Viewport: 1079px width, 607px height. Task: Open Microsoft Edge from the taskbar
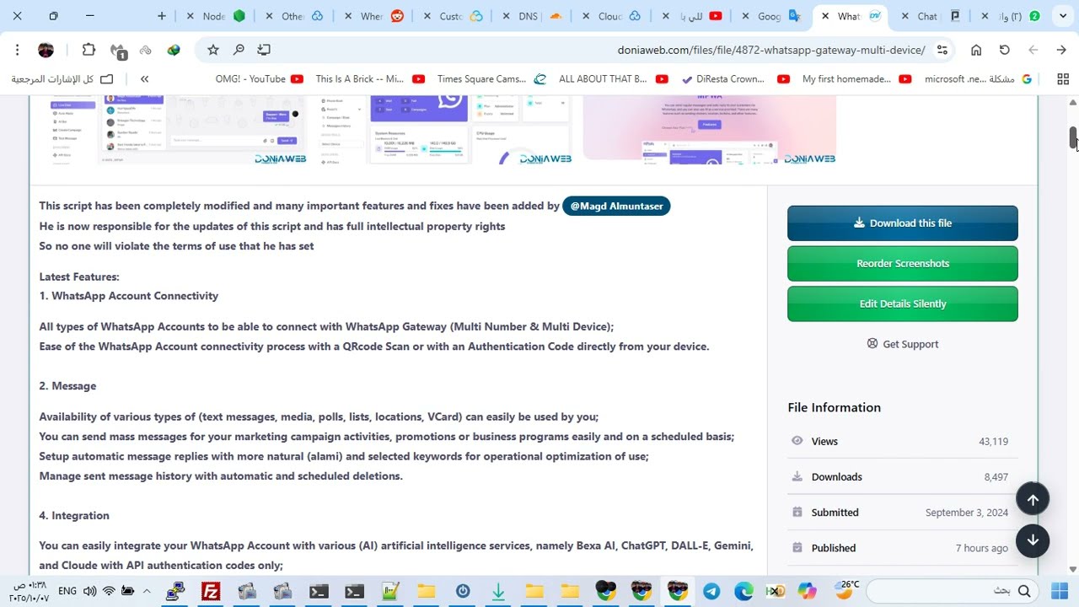(x=743, y=592)
